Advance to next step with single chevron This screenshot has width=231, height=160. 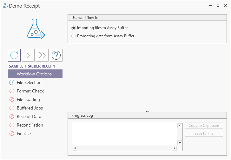click(28, 55)
